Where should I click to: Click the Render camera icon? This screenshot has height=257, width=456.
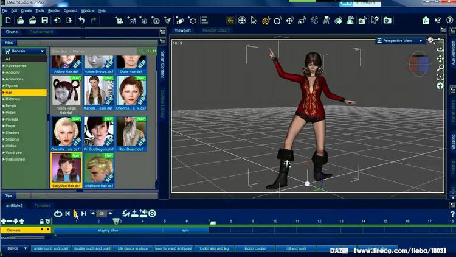point(387,20)
